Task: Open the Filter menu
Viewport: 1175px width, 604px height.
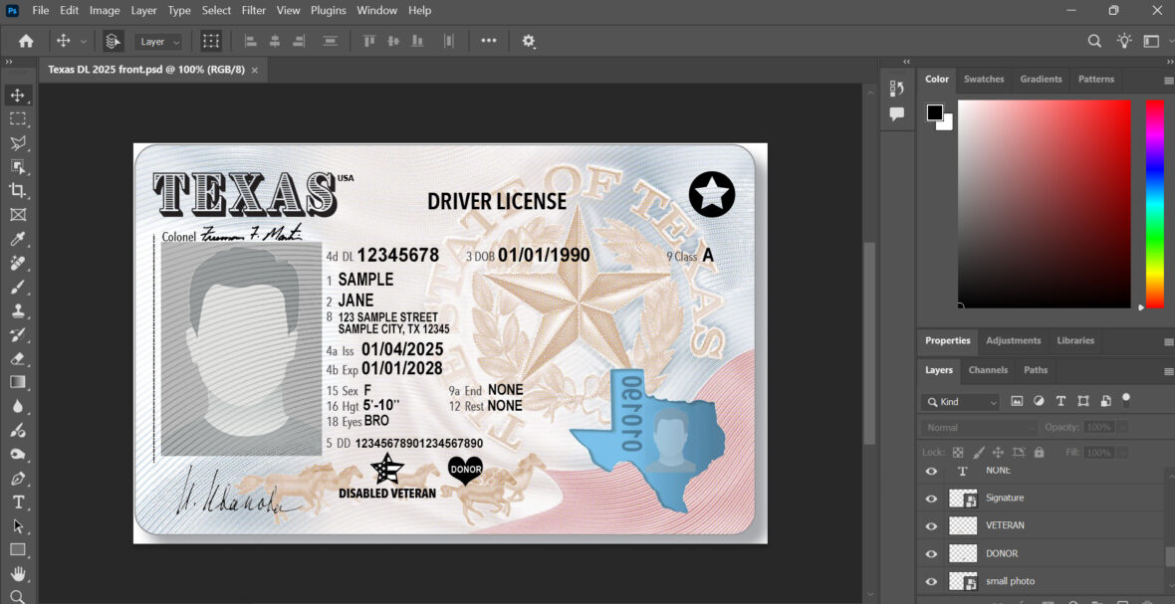Action: tap(253, 10)
